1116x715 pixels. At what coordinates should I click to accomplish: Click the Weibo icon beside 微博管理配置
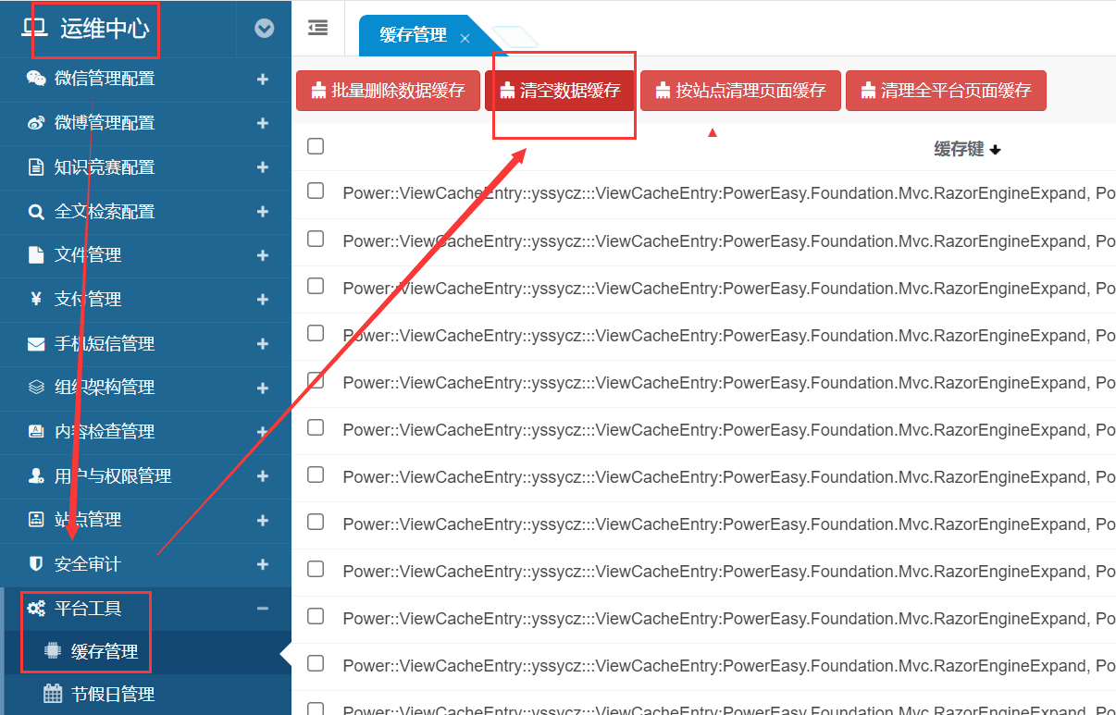coord(36,123)
